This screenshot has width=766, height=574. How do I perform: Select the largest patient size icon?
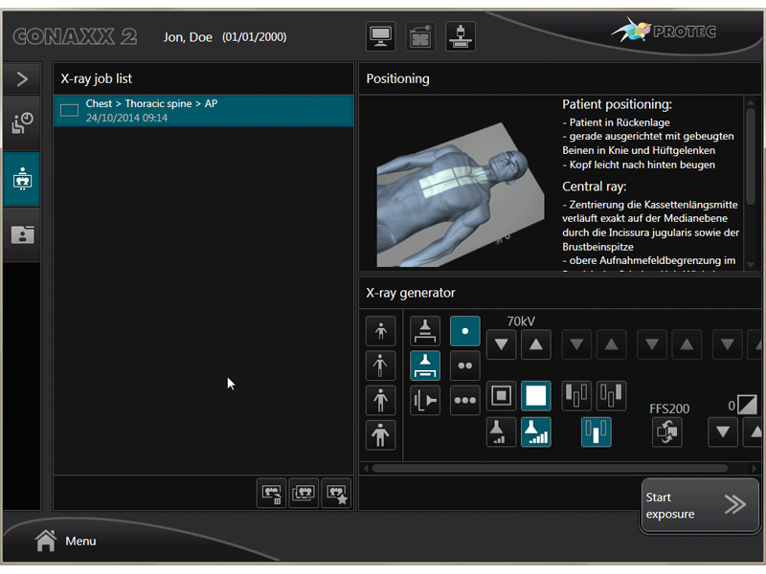pos(380,434)
